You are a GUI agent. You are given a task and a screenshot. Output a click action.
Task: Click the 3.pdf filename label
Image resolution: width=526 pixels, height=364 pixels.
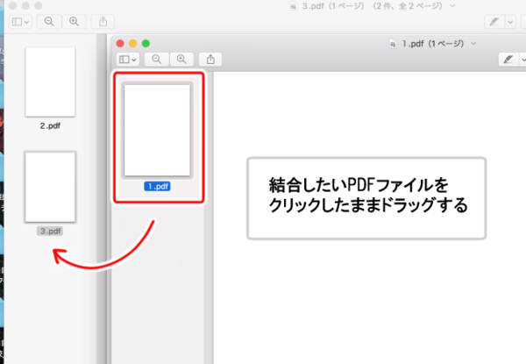(x=50, y=232)
